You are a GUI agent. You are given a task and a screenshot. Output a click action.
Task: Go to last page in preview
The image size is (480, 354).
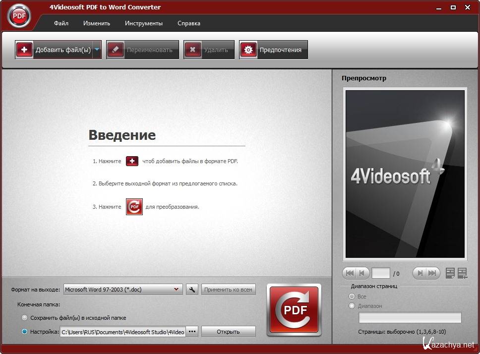[x=432, y=273]
